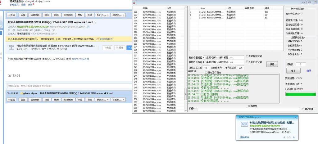Expand the bottom 标记为 dropdown
Screen dimensions: 318x144
(x=102, y=100)
